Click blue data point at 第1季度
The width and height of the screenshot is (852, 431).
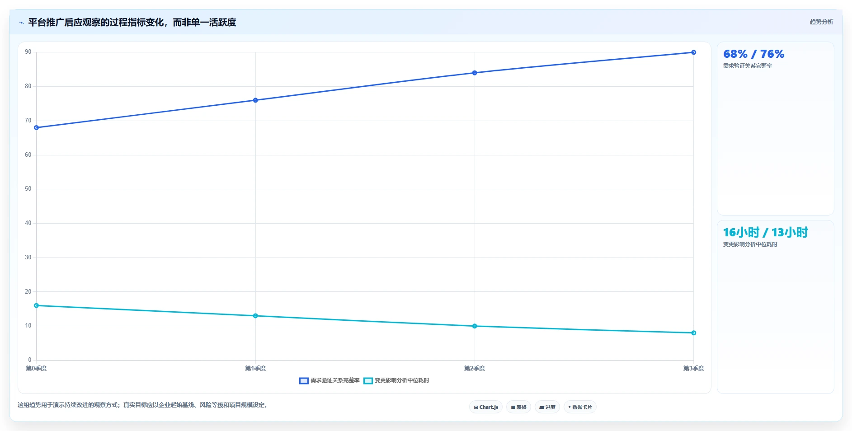(x=255, y=100)
